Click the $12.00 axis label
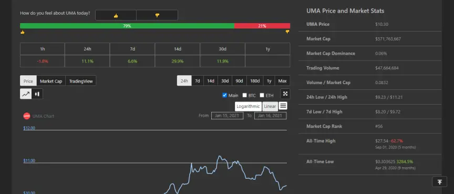This screenshot has width=454, height=194. coord(29,128)
